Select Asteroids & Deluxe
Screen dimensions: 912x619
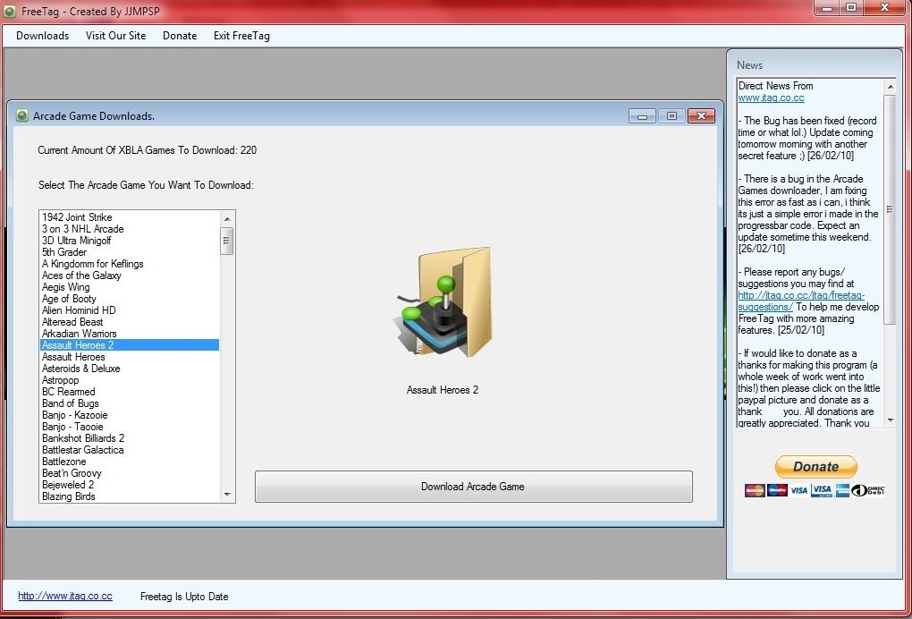coord(130,369)
